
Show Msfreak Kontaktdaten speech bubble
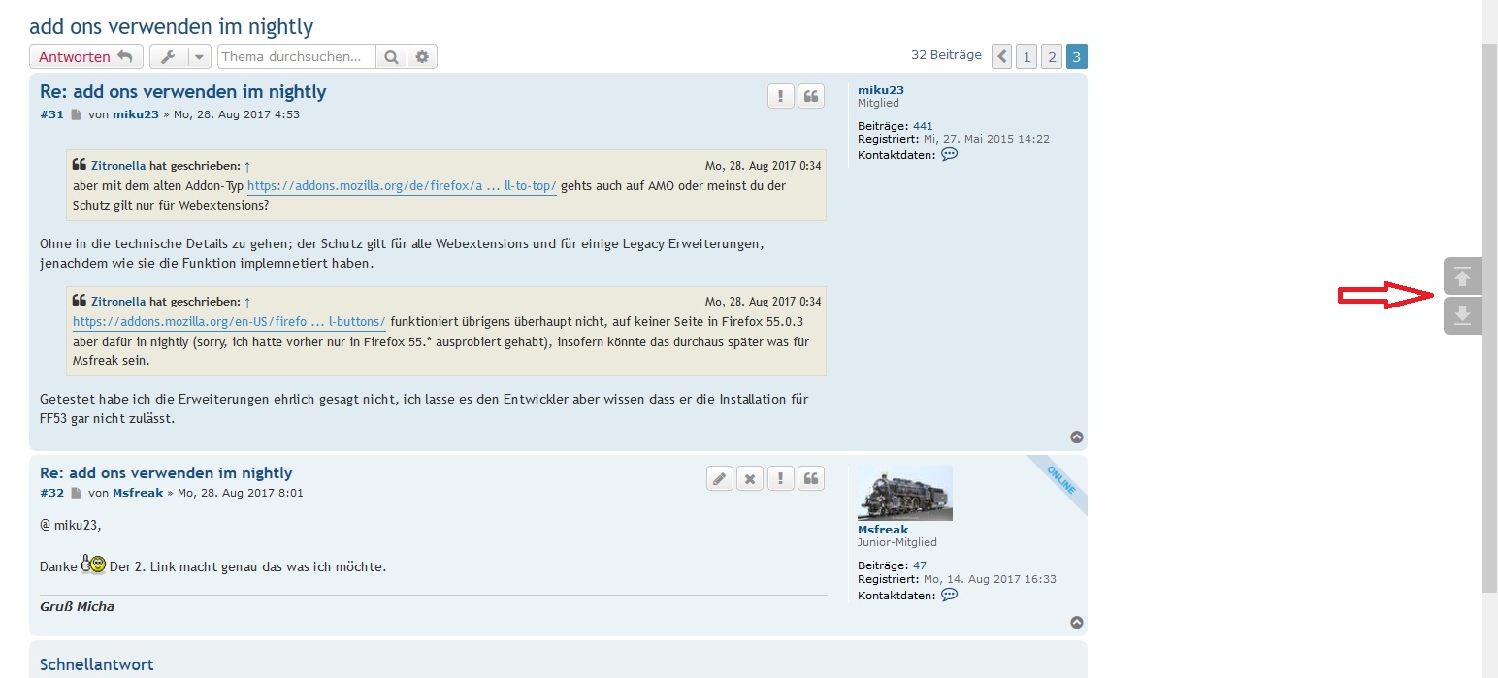[x=950, y=595]
